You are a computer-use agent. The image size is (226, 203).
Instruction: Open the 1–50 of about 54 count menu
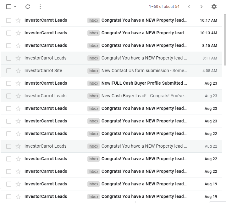click(164, 7)
